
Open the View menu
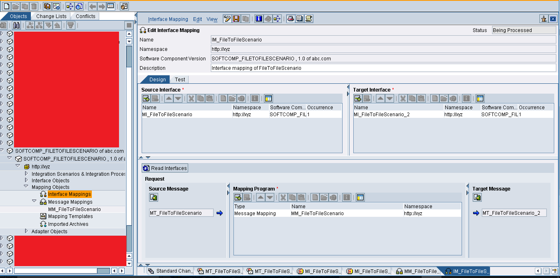click(x=212, y=19)
